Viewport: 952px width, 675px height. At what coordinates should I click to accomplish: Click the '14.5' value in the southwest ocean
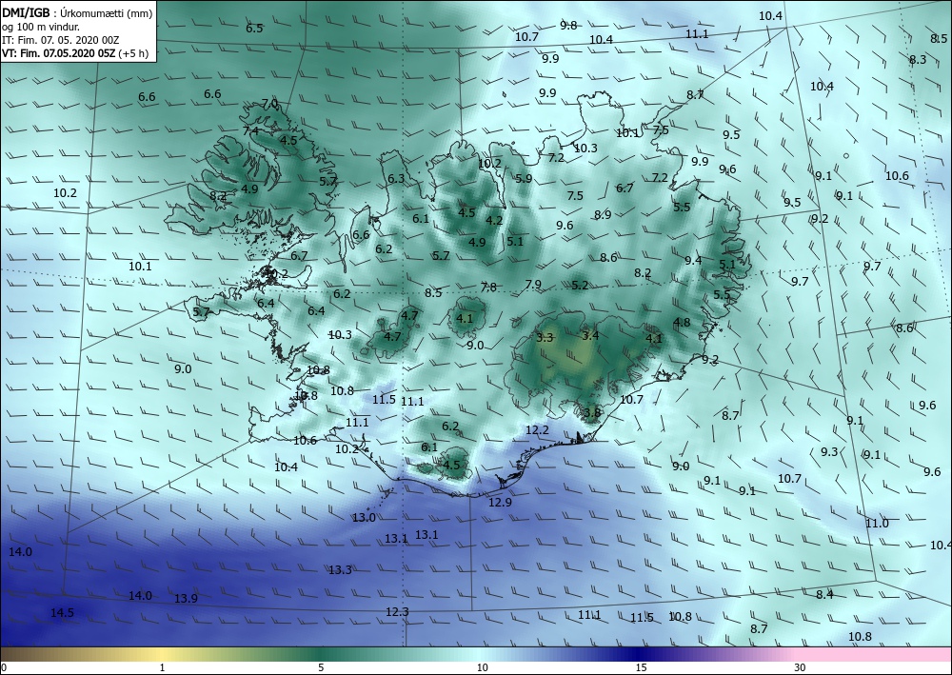62,612
